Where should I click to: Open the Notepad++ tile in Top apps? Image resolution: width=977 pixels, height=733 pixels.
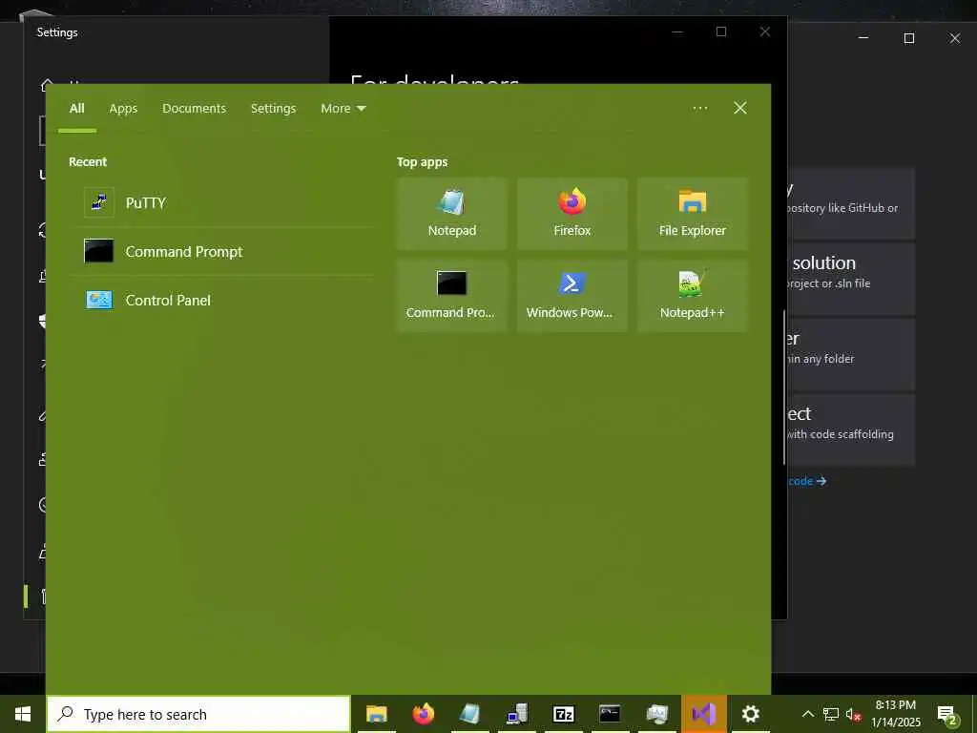[x=693, y=296]
